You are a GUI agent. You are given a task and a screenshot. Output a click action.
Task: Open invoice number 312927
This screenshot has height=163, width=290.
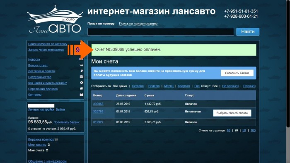point(98,122)
